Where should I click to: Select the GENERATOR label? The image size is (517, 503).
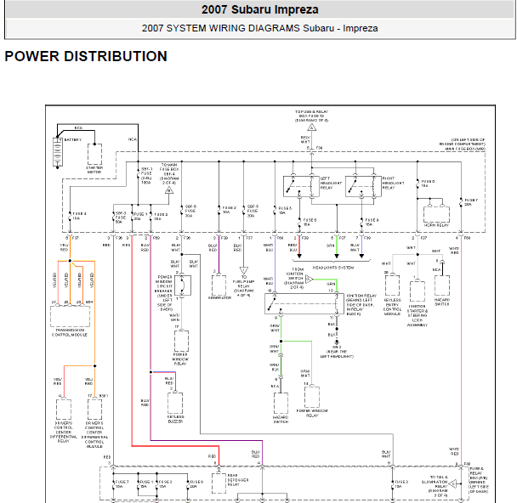click(219, 297)
